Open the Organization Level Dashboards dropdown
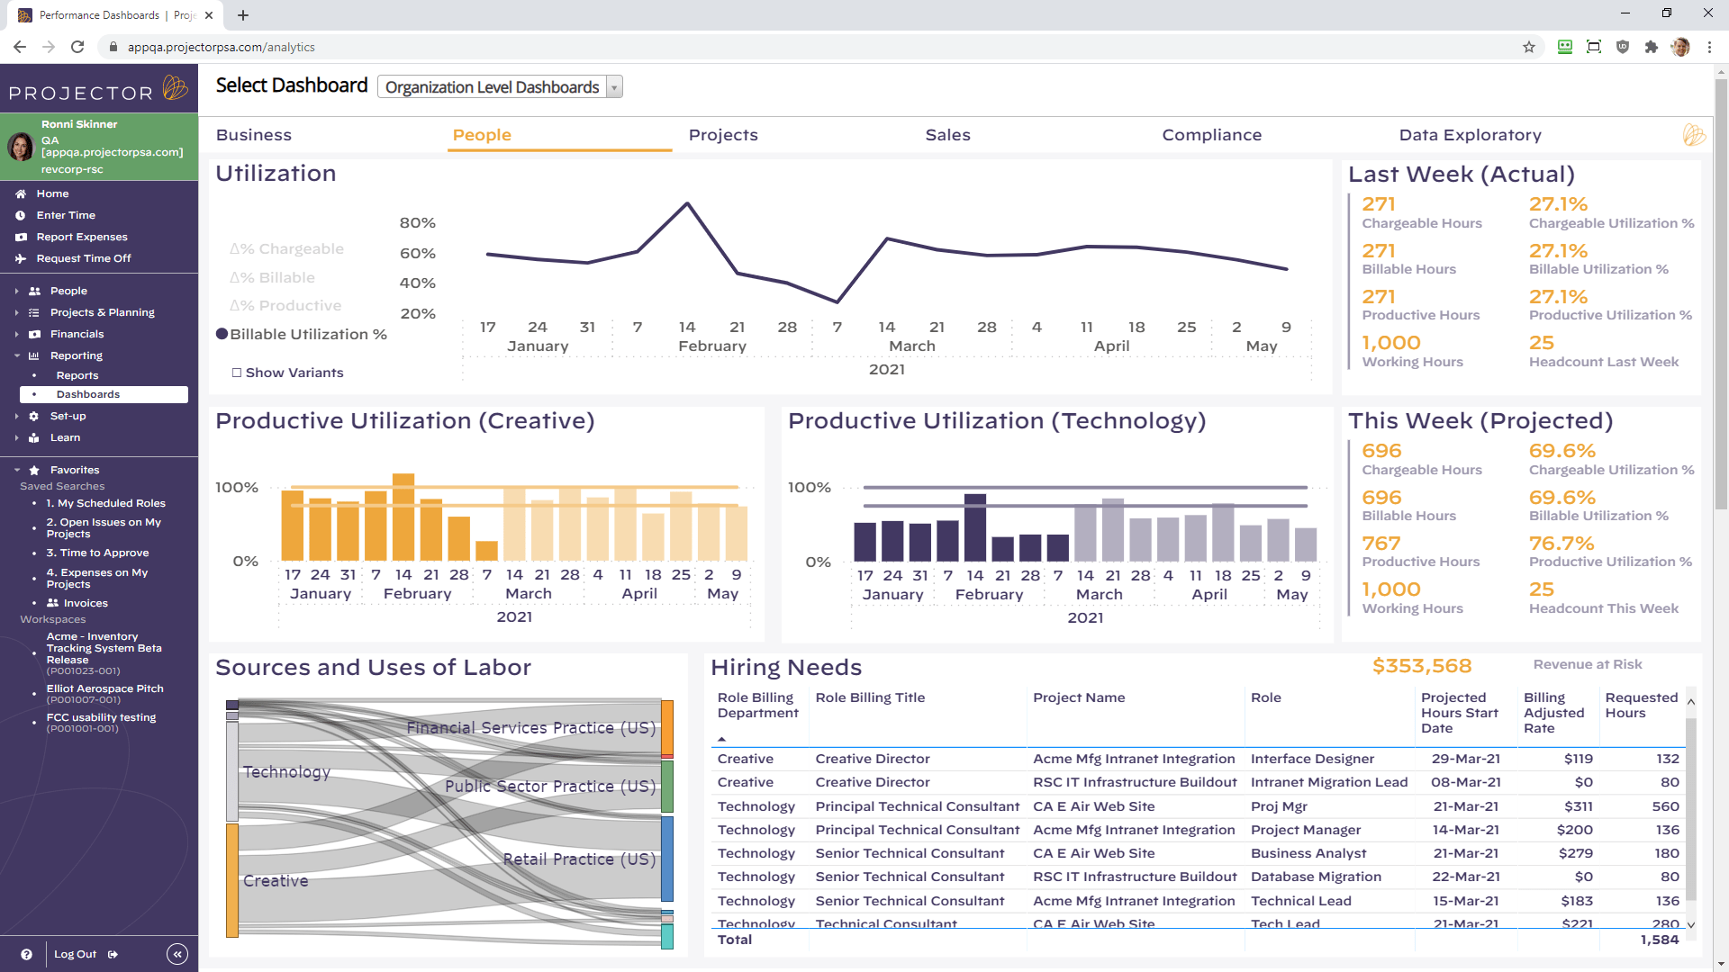Image resolution: width=1729 pixels, height=972 pixels. pyautogui.click(x=613, y=86)
